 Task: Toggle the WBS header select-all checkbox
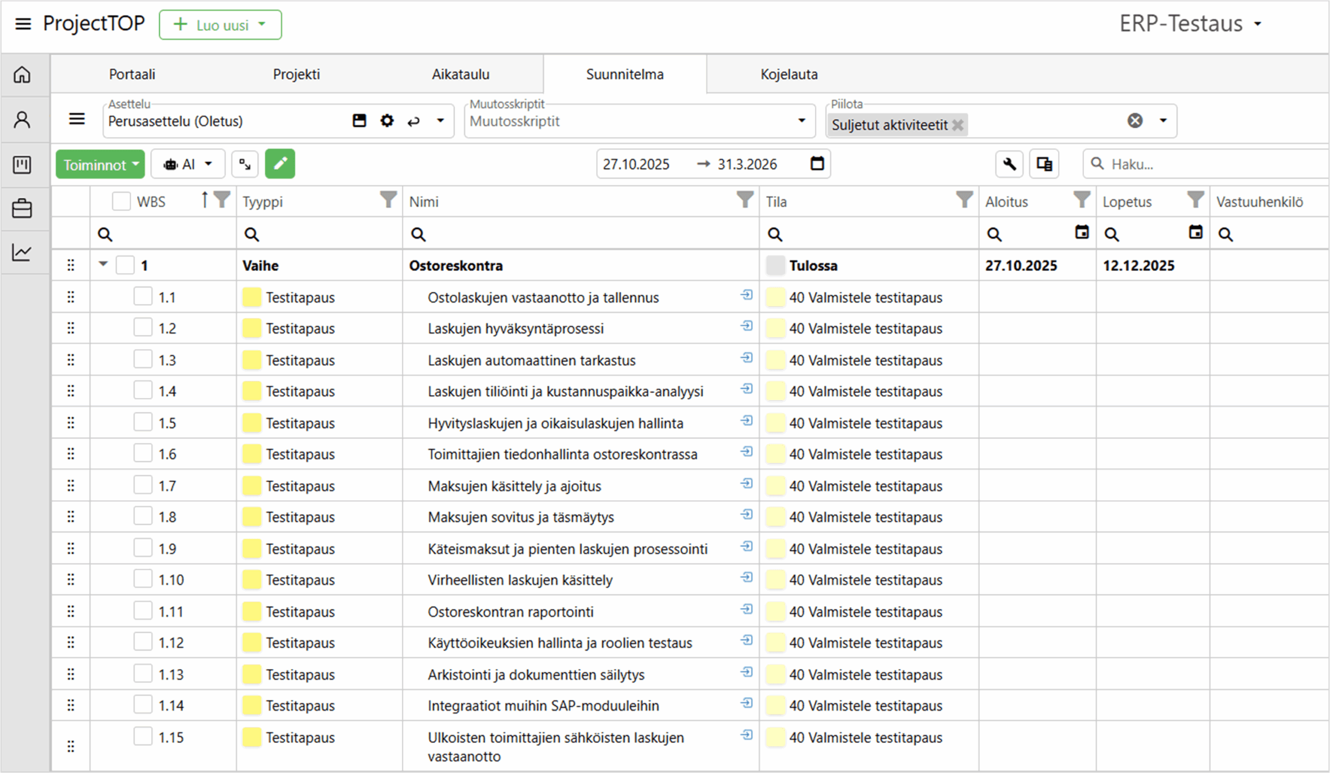pyautogui.click(x=121, y=201)
